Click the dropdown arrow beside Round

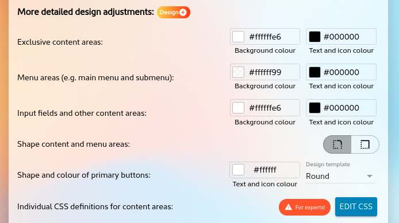(370, 176)
